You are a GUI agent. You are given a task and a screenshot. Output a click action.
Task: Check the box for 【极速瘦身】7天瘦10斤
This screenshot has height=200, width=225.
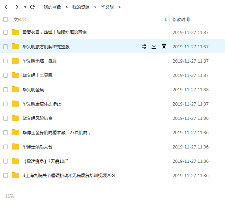[x=5, y=161]
